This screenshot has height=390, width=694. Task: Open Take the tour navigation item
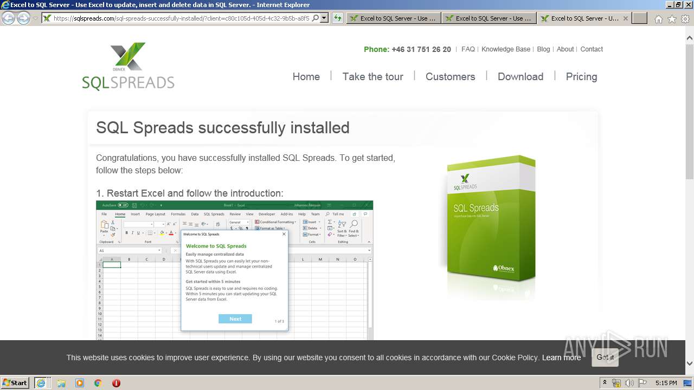point(373,76)
